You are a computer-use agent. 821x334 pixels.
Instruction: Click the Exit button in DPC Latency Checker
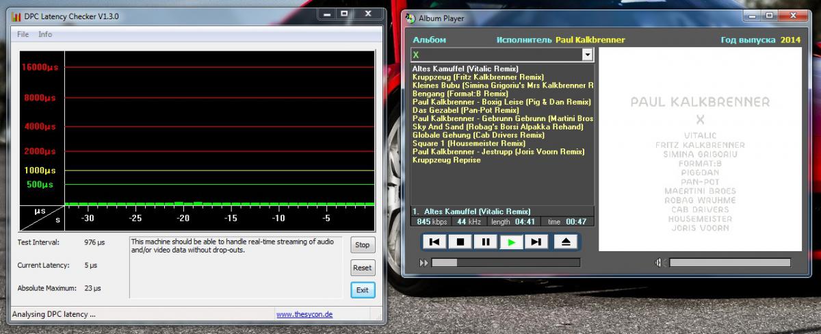click(363, 290)
